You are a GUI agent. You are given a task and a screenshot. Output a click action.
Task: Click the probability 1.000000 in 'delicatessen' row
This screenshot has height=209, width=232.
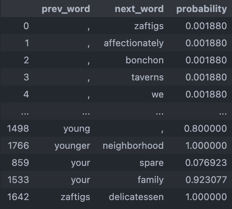point(206,197)
